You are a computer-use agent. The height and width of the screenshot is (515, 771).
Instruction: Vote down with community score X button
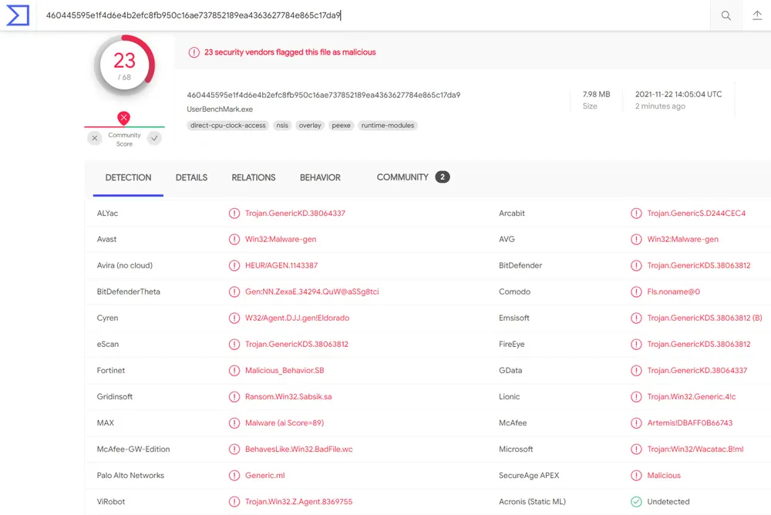(x=94, y=138)
